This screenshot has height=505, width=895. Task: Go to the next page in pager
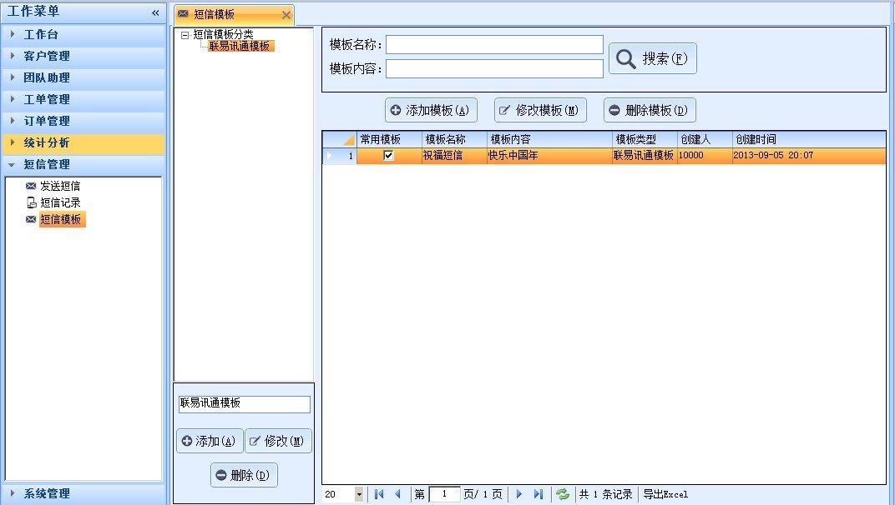(519, 494)
